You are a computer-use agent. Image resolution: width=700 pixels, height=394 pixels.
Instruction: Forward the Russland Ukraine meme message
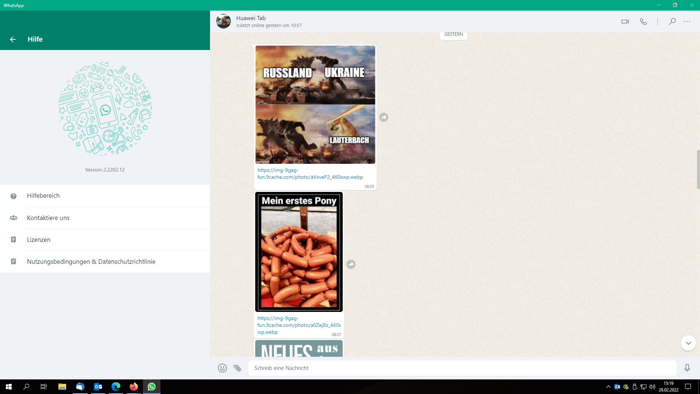(384, 117)
